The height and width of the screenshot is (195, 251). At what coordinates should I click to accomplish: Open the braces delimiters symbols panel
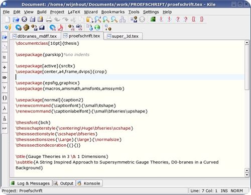(5, 98)
